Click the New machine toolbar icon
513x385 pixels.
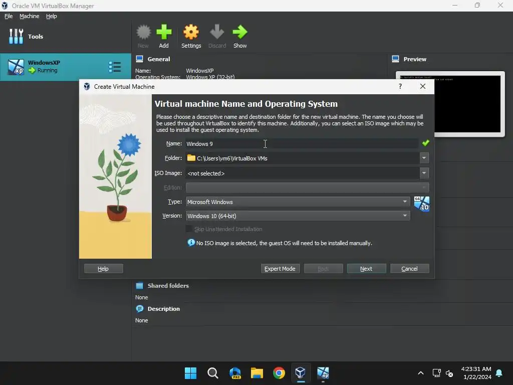143,36
